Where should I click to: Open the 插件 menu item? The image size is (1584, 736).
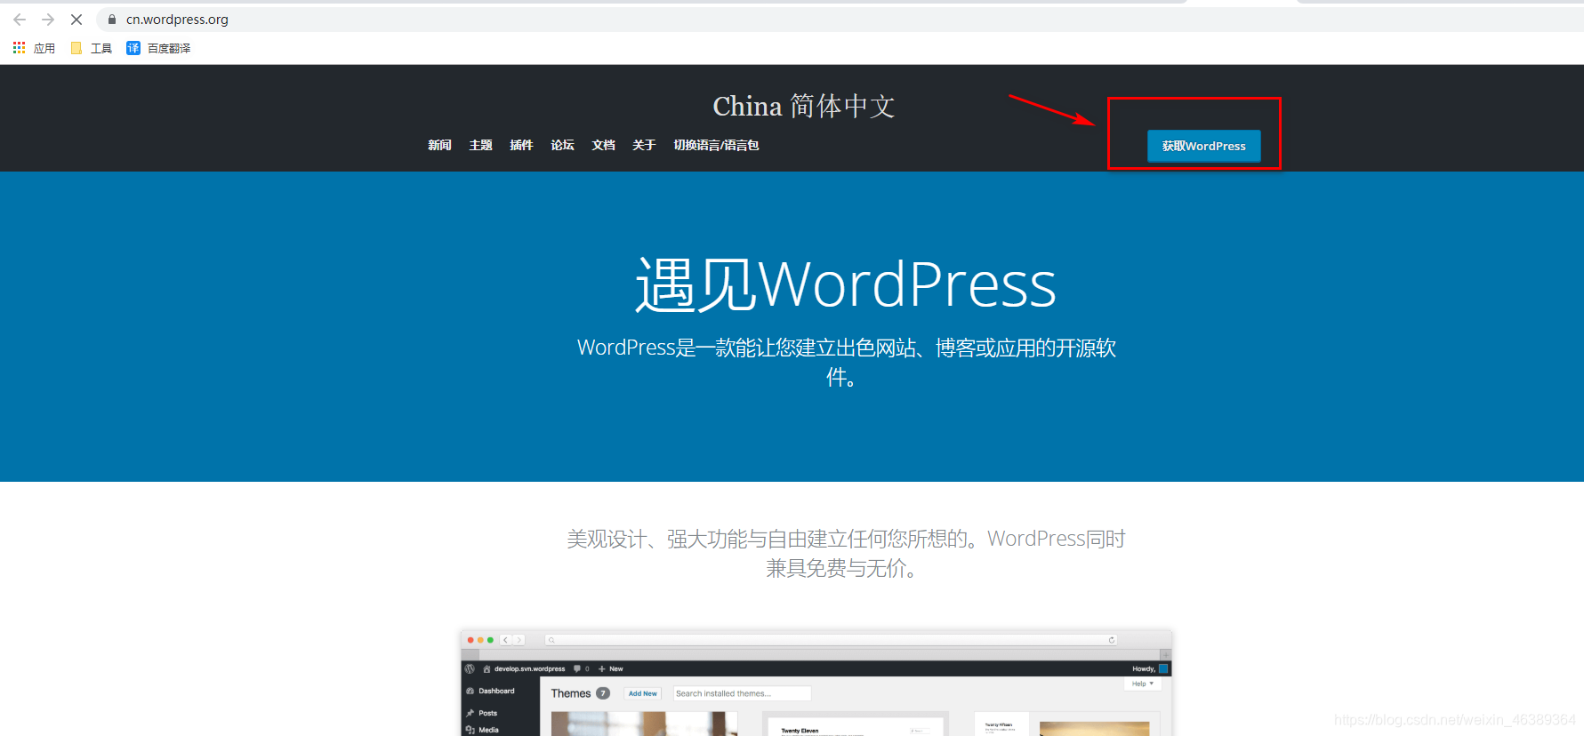tap(521, 145)
